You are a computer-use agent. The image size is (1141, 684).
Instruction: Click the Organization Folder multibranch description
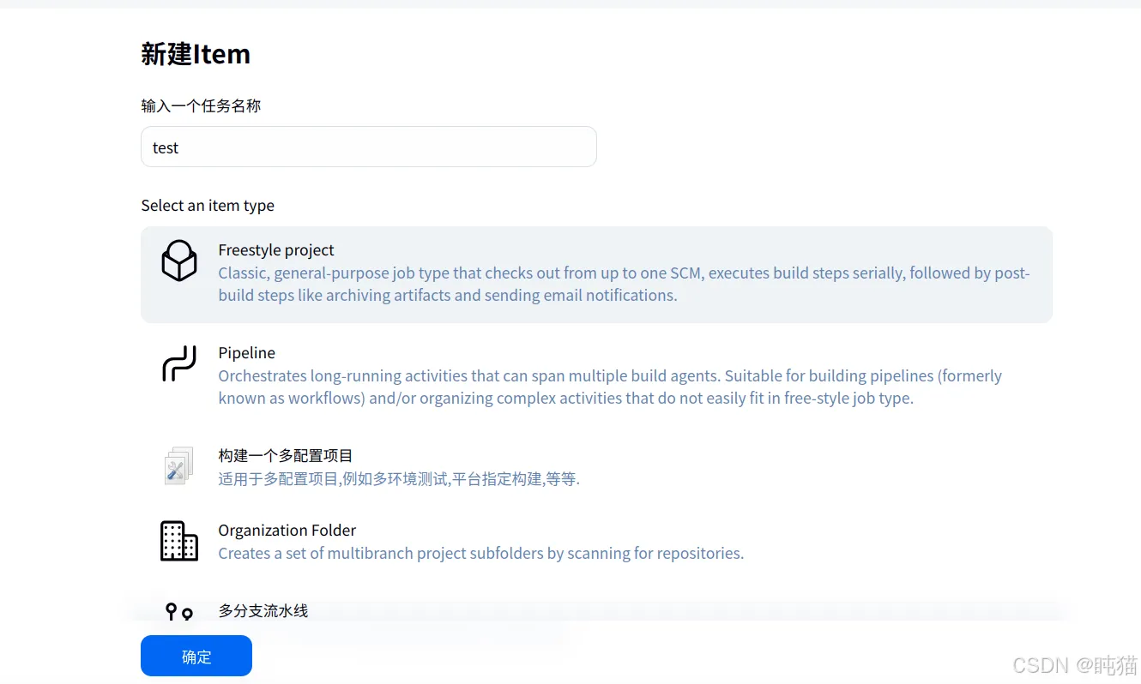click(x=480, y=554)
